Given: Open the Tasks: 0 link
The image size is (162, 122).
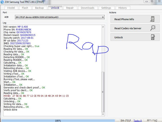Looking at the screenshot, I should pos(138,120).
